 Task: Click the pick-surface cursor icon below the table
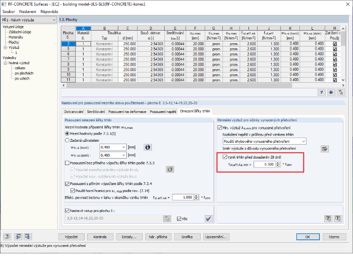click(x=340, y=93)
